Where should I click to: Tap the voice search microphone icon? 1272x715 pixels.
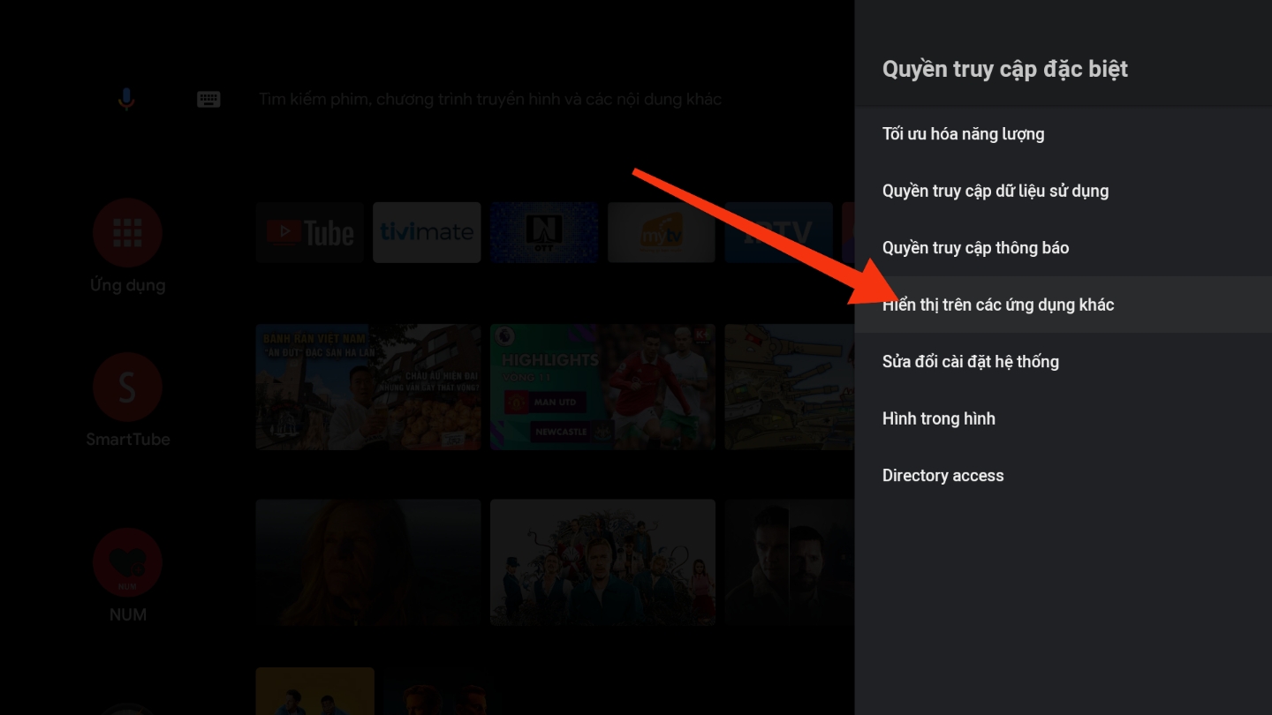(126, 99)
